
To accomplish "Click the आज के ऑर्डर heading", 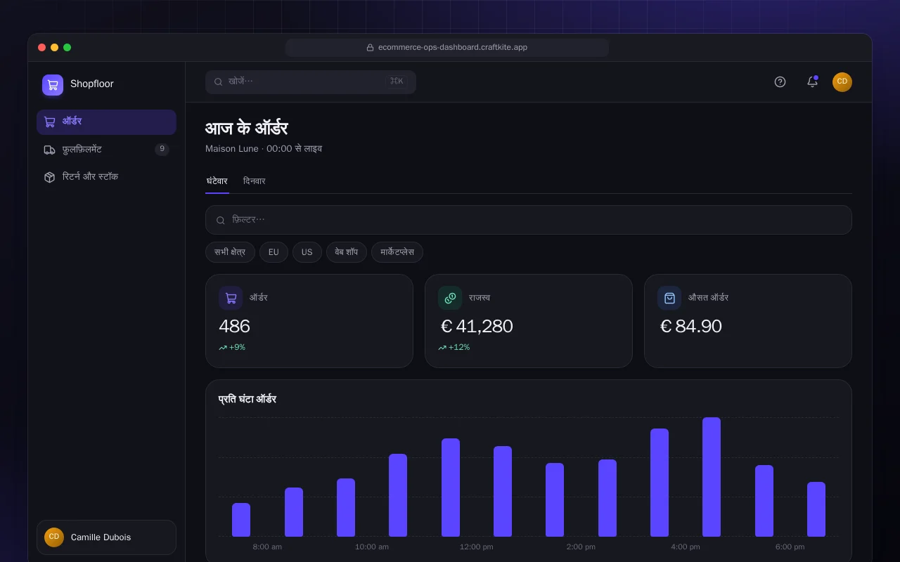I will point(247,129).
